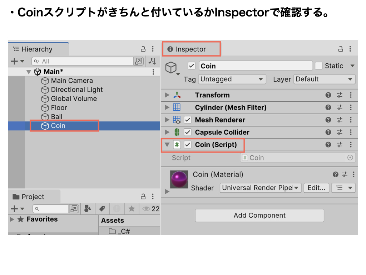366x275 pixels.
Task: Toggle hidden packages visibility count in Project panel
Action: coord(147,209)
